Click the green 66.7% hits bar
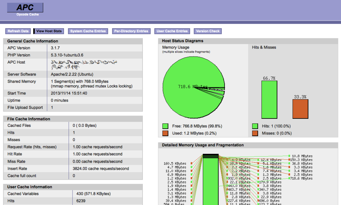The width and height of the screenshot is (341, 205). (x=269, y=100)
